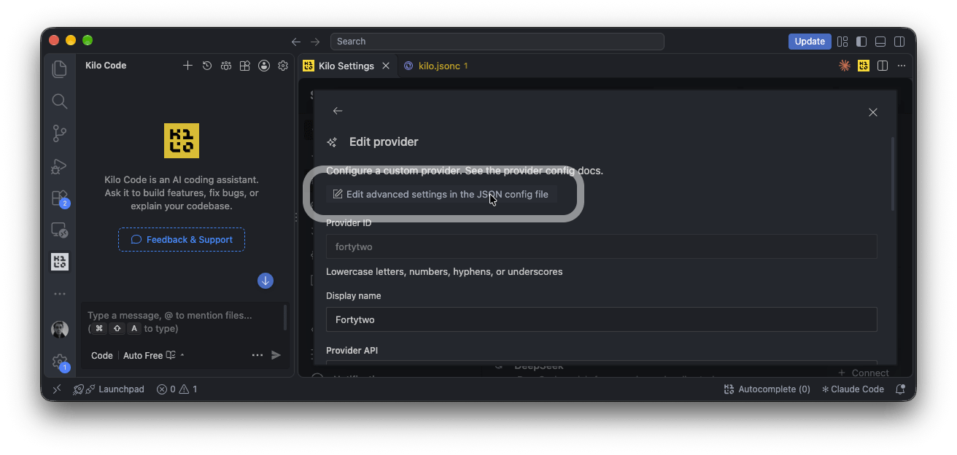Click the Search command center box
Image resolution: width=957 pixels, height=455 pixels.
click(497, 42)
